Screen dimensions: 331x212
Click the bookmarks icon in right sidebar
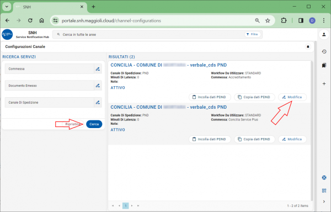[324, 66]
